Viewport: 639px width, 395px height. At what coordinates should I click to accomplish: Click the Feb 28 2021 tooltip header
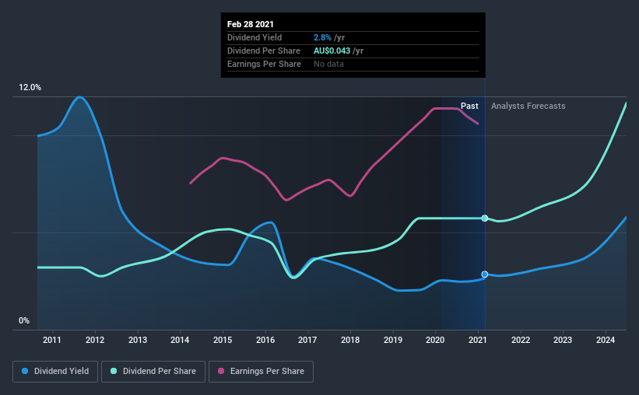[250, 24]
